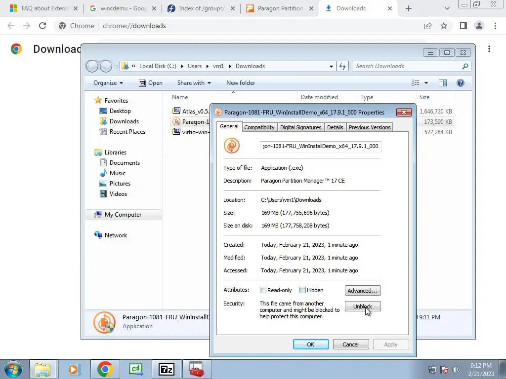Open Recent Places in sidebar
The width and height of the screenshot is (506, 379).
(x=127, y=131)
